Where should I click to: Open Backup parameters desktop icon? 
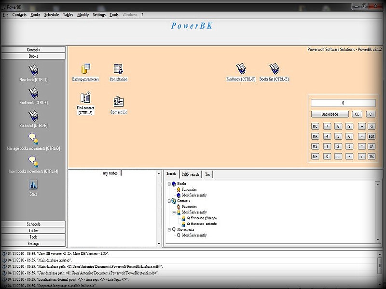85,69
